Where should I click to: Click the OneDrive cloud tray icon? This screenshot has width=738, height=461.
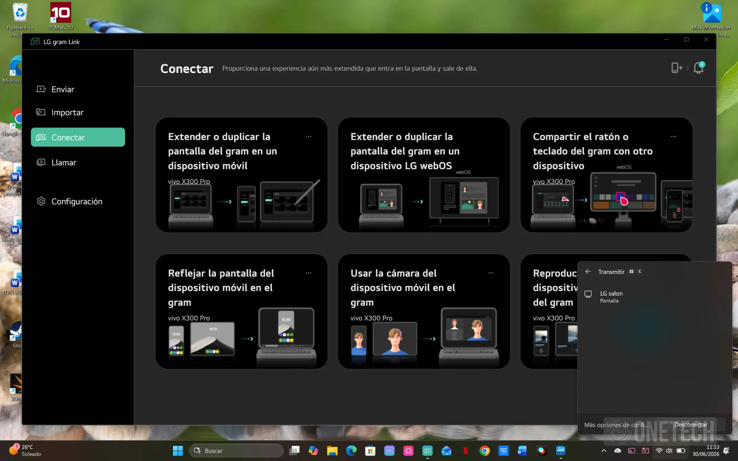(x=618, y=451)
